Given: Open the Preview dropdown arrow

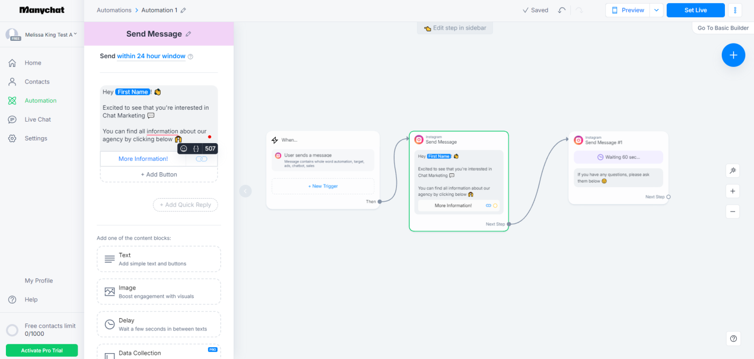Looking at the screenshot, I should [656, 10].
